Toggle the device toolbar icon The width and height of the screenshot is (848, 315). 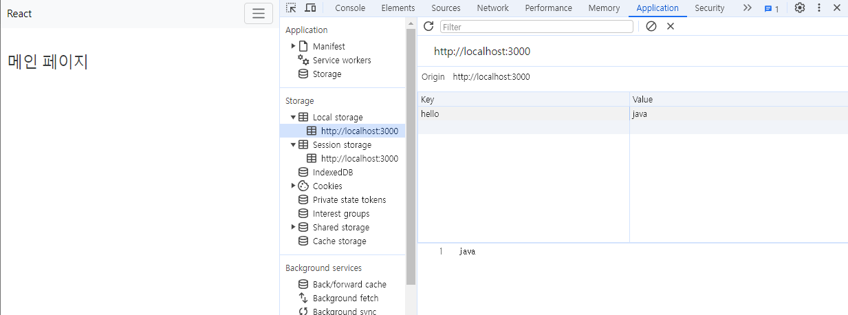point(310,8)
